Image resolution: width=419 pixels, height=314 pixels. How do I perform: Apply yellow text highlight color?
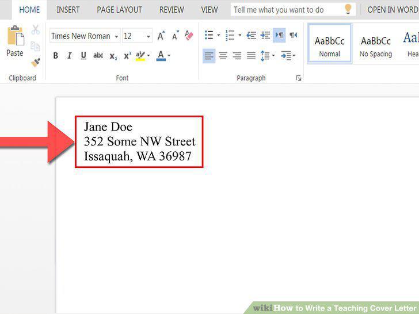pos(140,56)
